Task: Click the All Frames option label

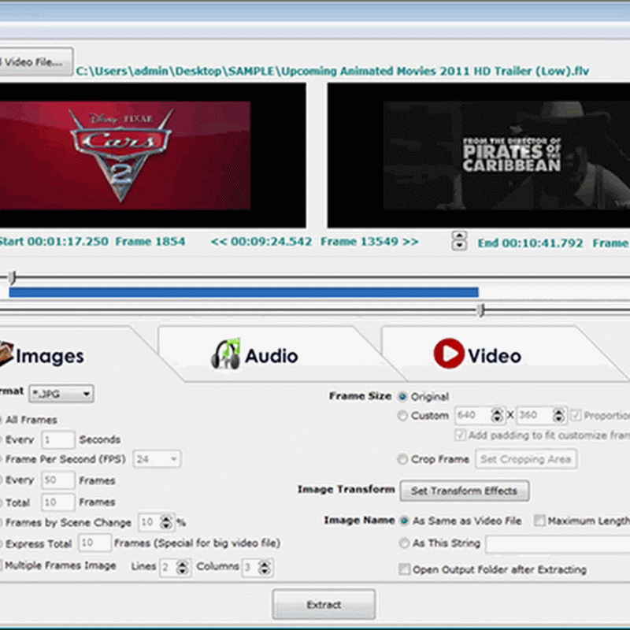Action: (31, 420)
